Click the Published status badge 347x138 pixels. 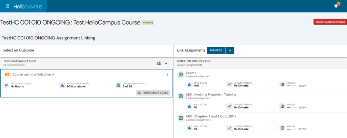[148, 23]
